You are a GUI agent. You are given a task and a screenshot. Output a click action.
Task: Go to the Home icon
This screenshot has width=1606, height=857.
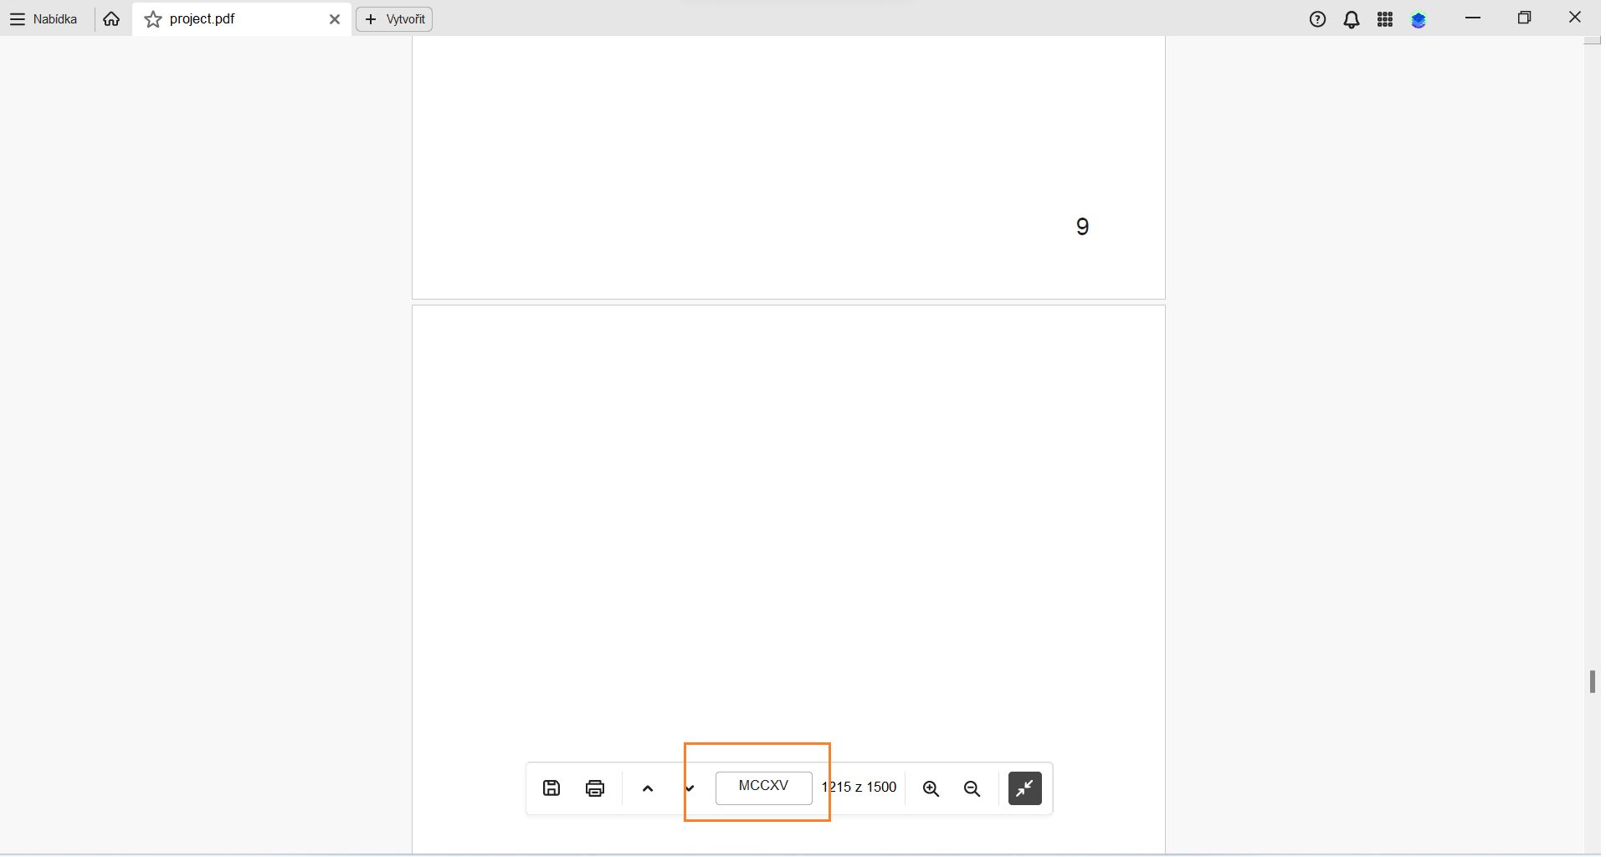coord(111,19)
